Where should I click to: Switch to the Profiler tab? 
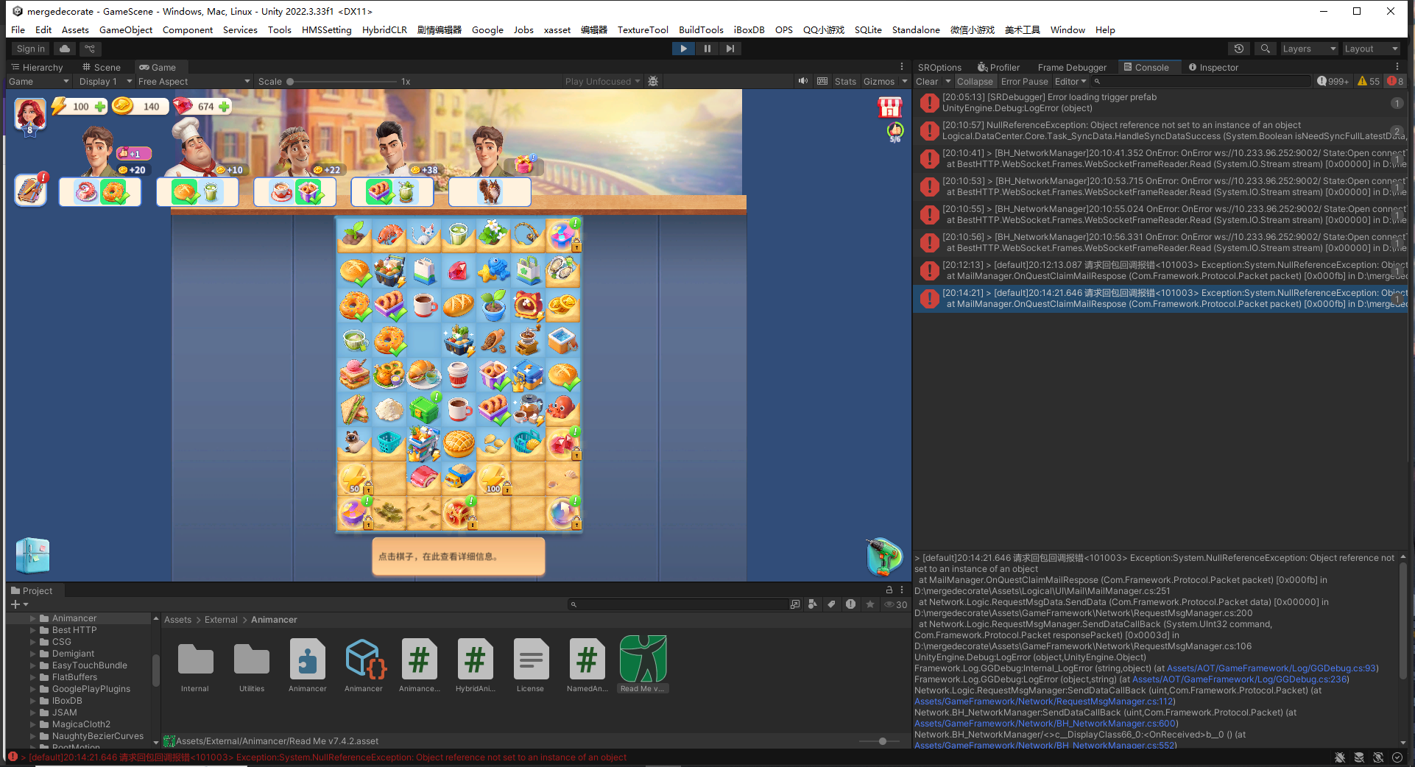pyautogui.click(x=998, y=67)
